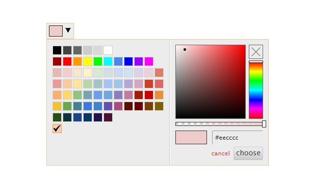Pick the golden yellow swatch starting the fourth pastel row
The height and width of the screenshot is (192, 311).
pyautogui.click(x=57, y=106)
